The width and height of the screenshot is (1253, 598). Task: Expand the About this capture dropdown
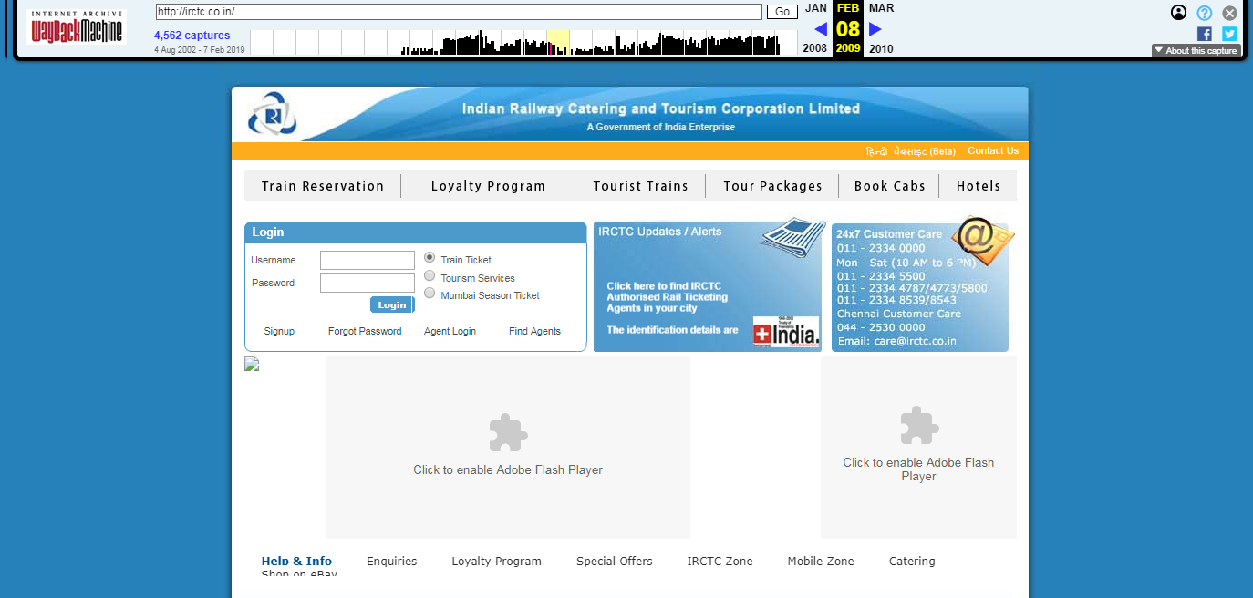(1196, 51)
